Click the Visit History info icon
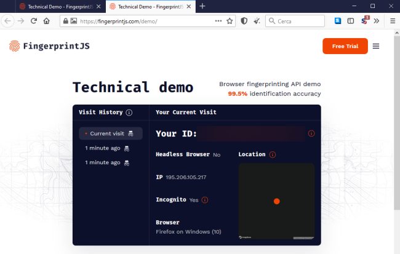The height and width of the screenshot is (254, 400). coord(129,113)
